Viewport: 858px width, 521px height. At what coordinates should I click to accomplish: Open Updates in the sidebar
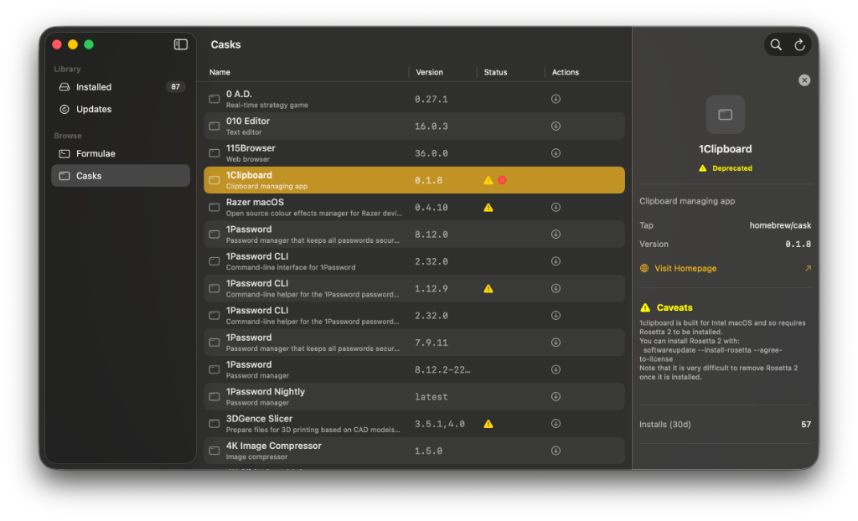click(121, 109)
